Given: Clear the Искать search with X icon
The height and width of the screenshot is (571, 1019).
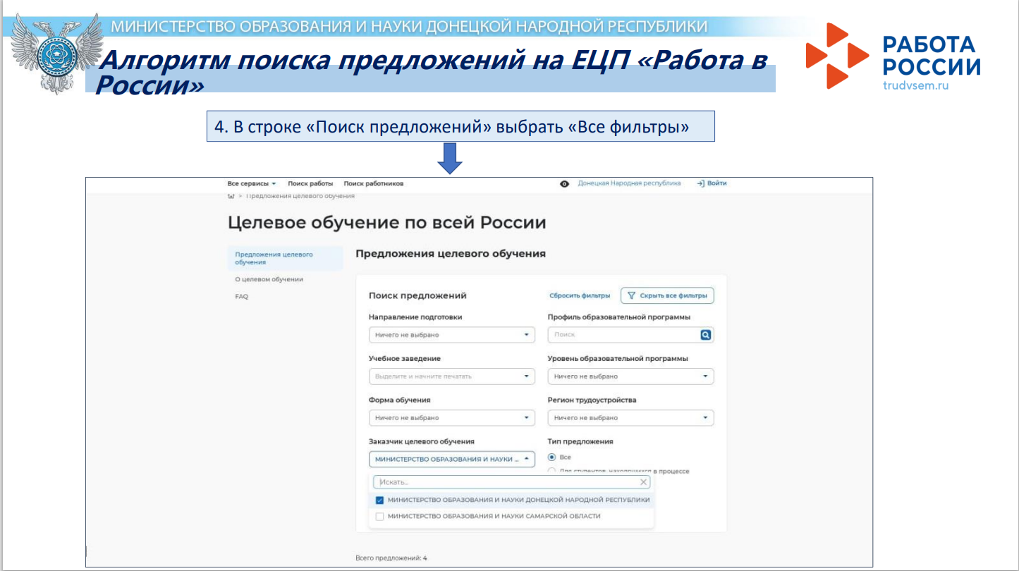Looking at the screenshot, I should (643, 482).
